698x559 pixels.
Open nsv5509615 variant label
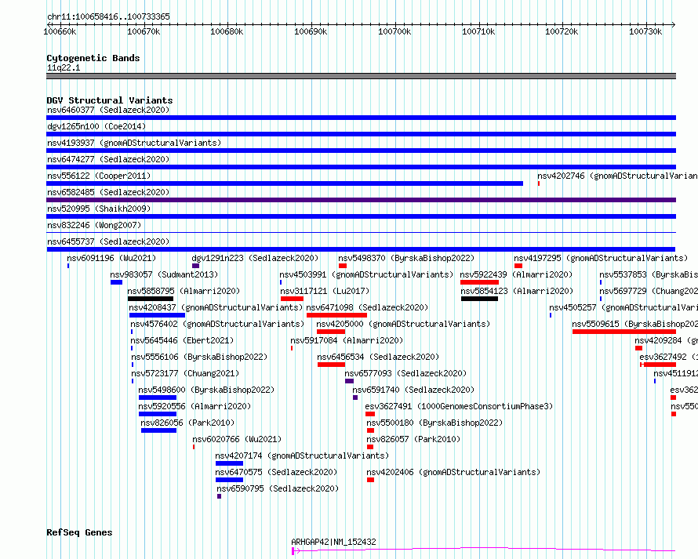click(x=634, y=324)
